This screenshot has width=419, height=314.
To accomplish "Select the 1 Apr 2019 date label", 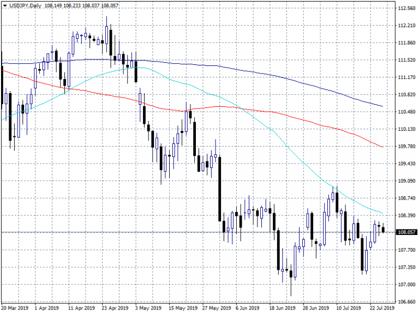I will (x=47, y=308).
